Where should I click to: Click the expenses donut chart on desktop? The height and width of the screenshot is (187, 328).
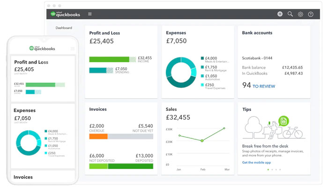click(x=181, y=72)
